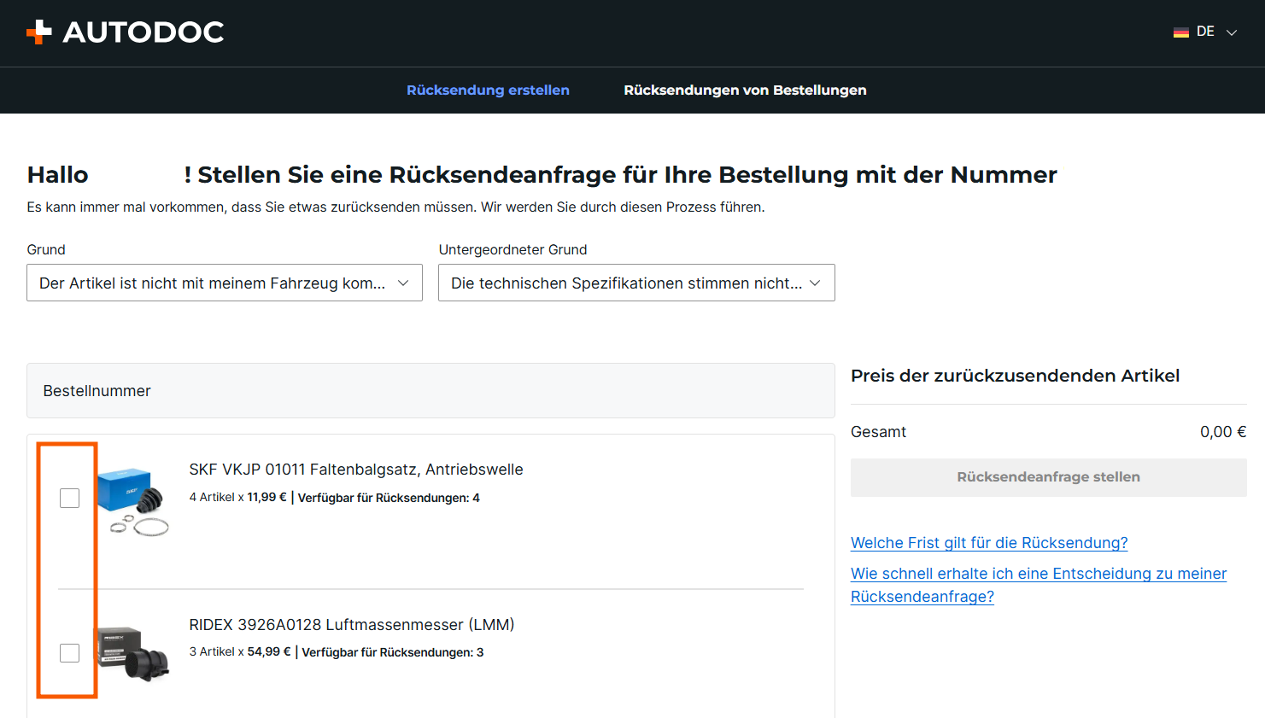The image size is (1265, 718).
Task: Select the RIDEX Luftmassenmesser checkbox
Action: click(70, 653)
